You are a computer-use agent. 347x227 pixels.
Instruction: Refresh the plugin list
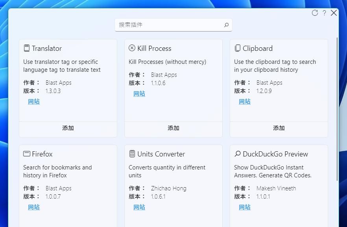click(315, 13)
